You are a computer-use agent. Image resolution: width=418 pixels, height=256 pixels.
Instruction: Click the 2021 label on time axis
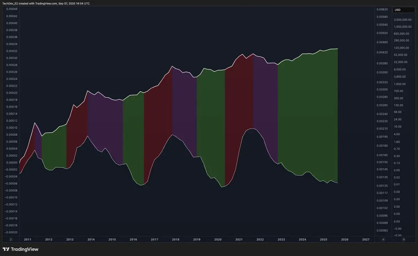239,239
